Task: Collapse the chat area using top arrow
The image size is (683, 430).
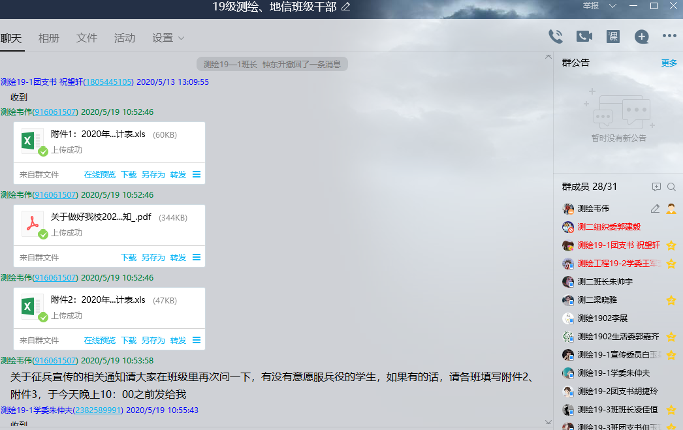Action: pos(548,57)
